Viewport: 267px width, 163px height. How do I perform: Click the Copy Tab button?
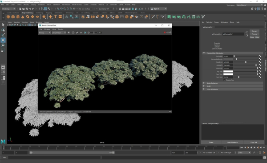[254, 143]
